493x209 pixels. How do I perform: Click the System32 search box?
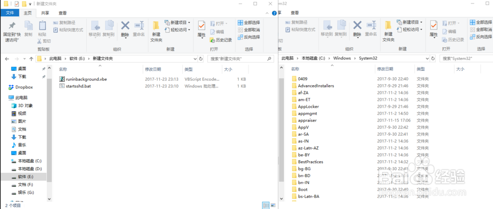tap(466, 59)
